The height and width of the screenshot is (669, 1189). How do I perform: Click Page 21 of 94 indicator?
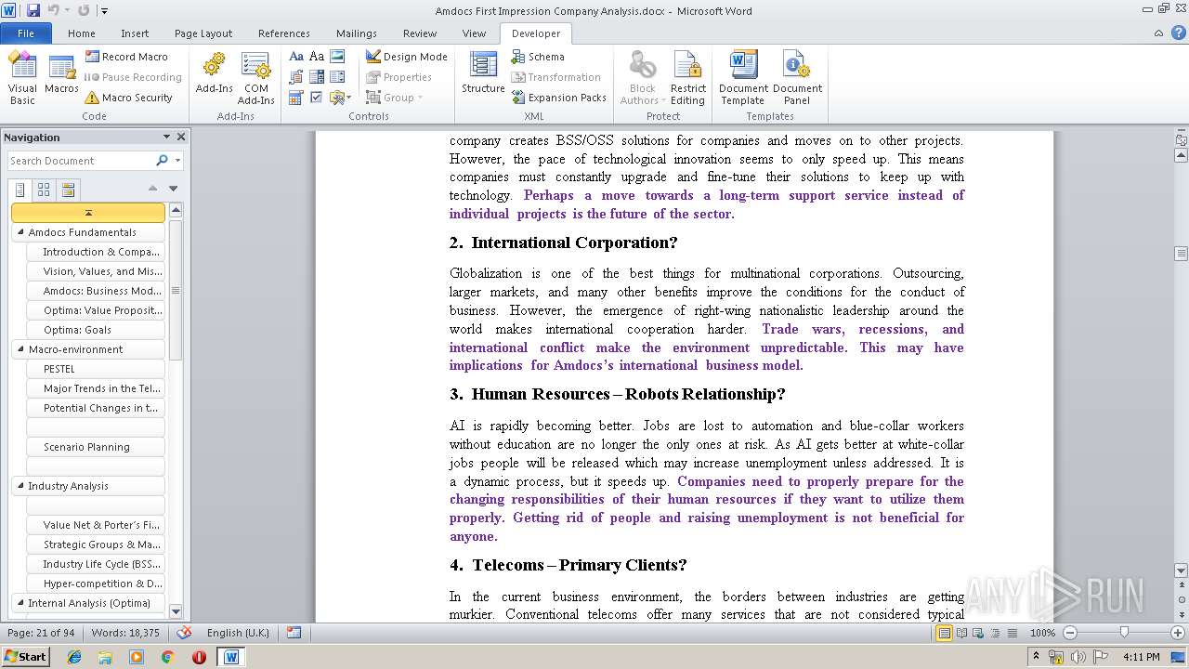point(41,633)
